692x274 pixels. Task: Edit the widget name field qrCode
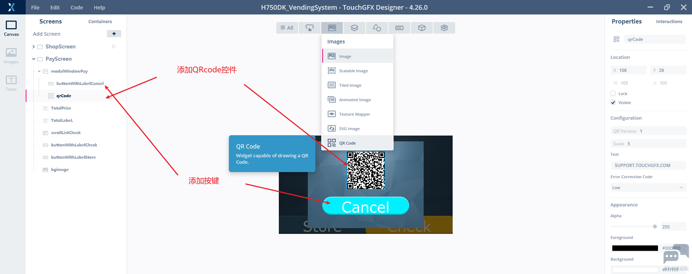655,39
